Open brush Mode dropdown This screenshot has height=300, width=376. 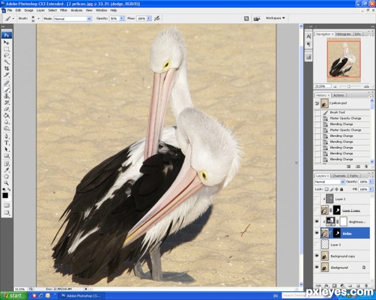pos(89,19)
